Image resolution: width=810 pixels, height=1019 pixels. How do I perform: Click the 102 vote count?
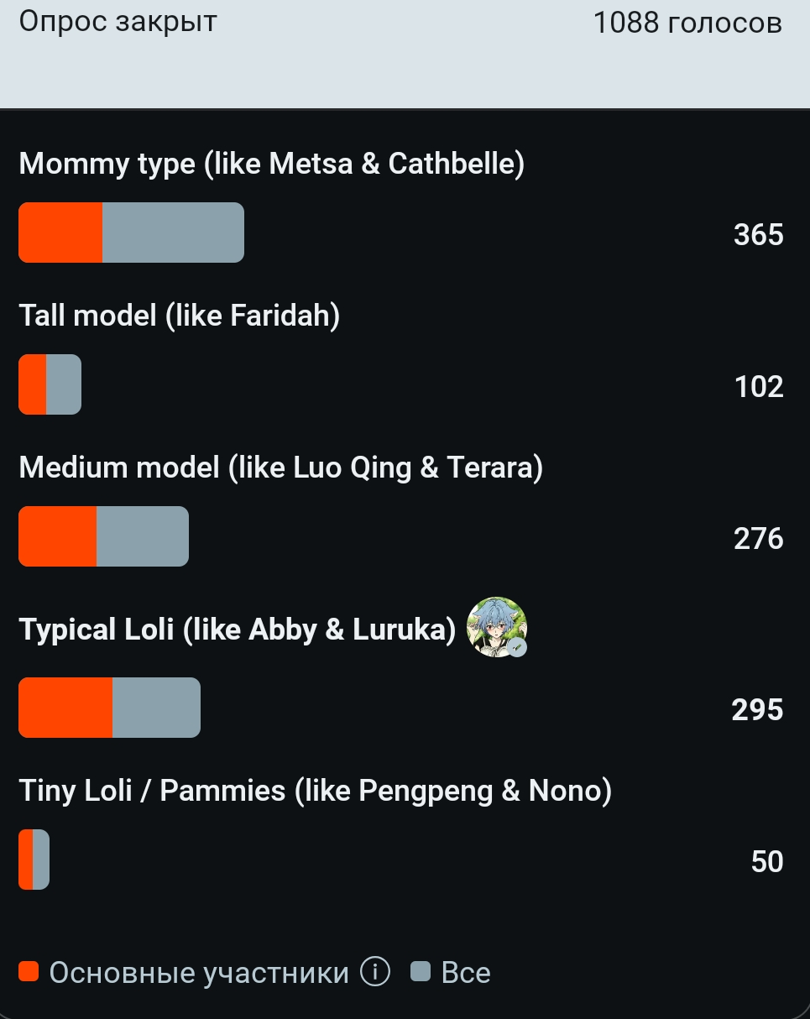pos(758,386)
